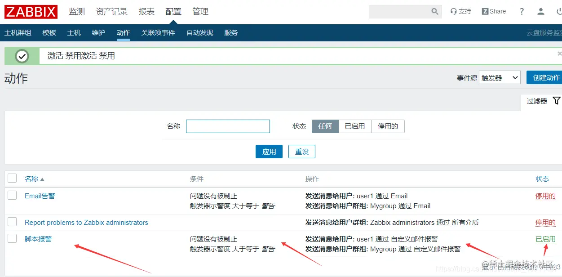
Task: Open the 事件源 触发器 dropdown
Action: pyautogui.click(x=500, y=77)
